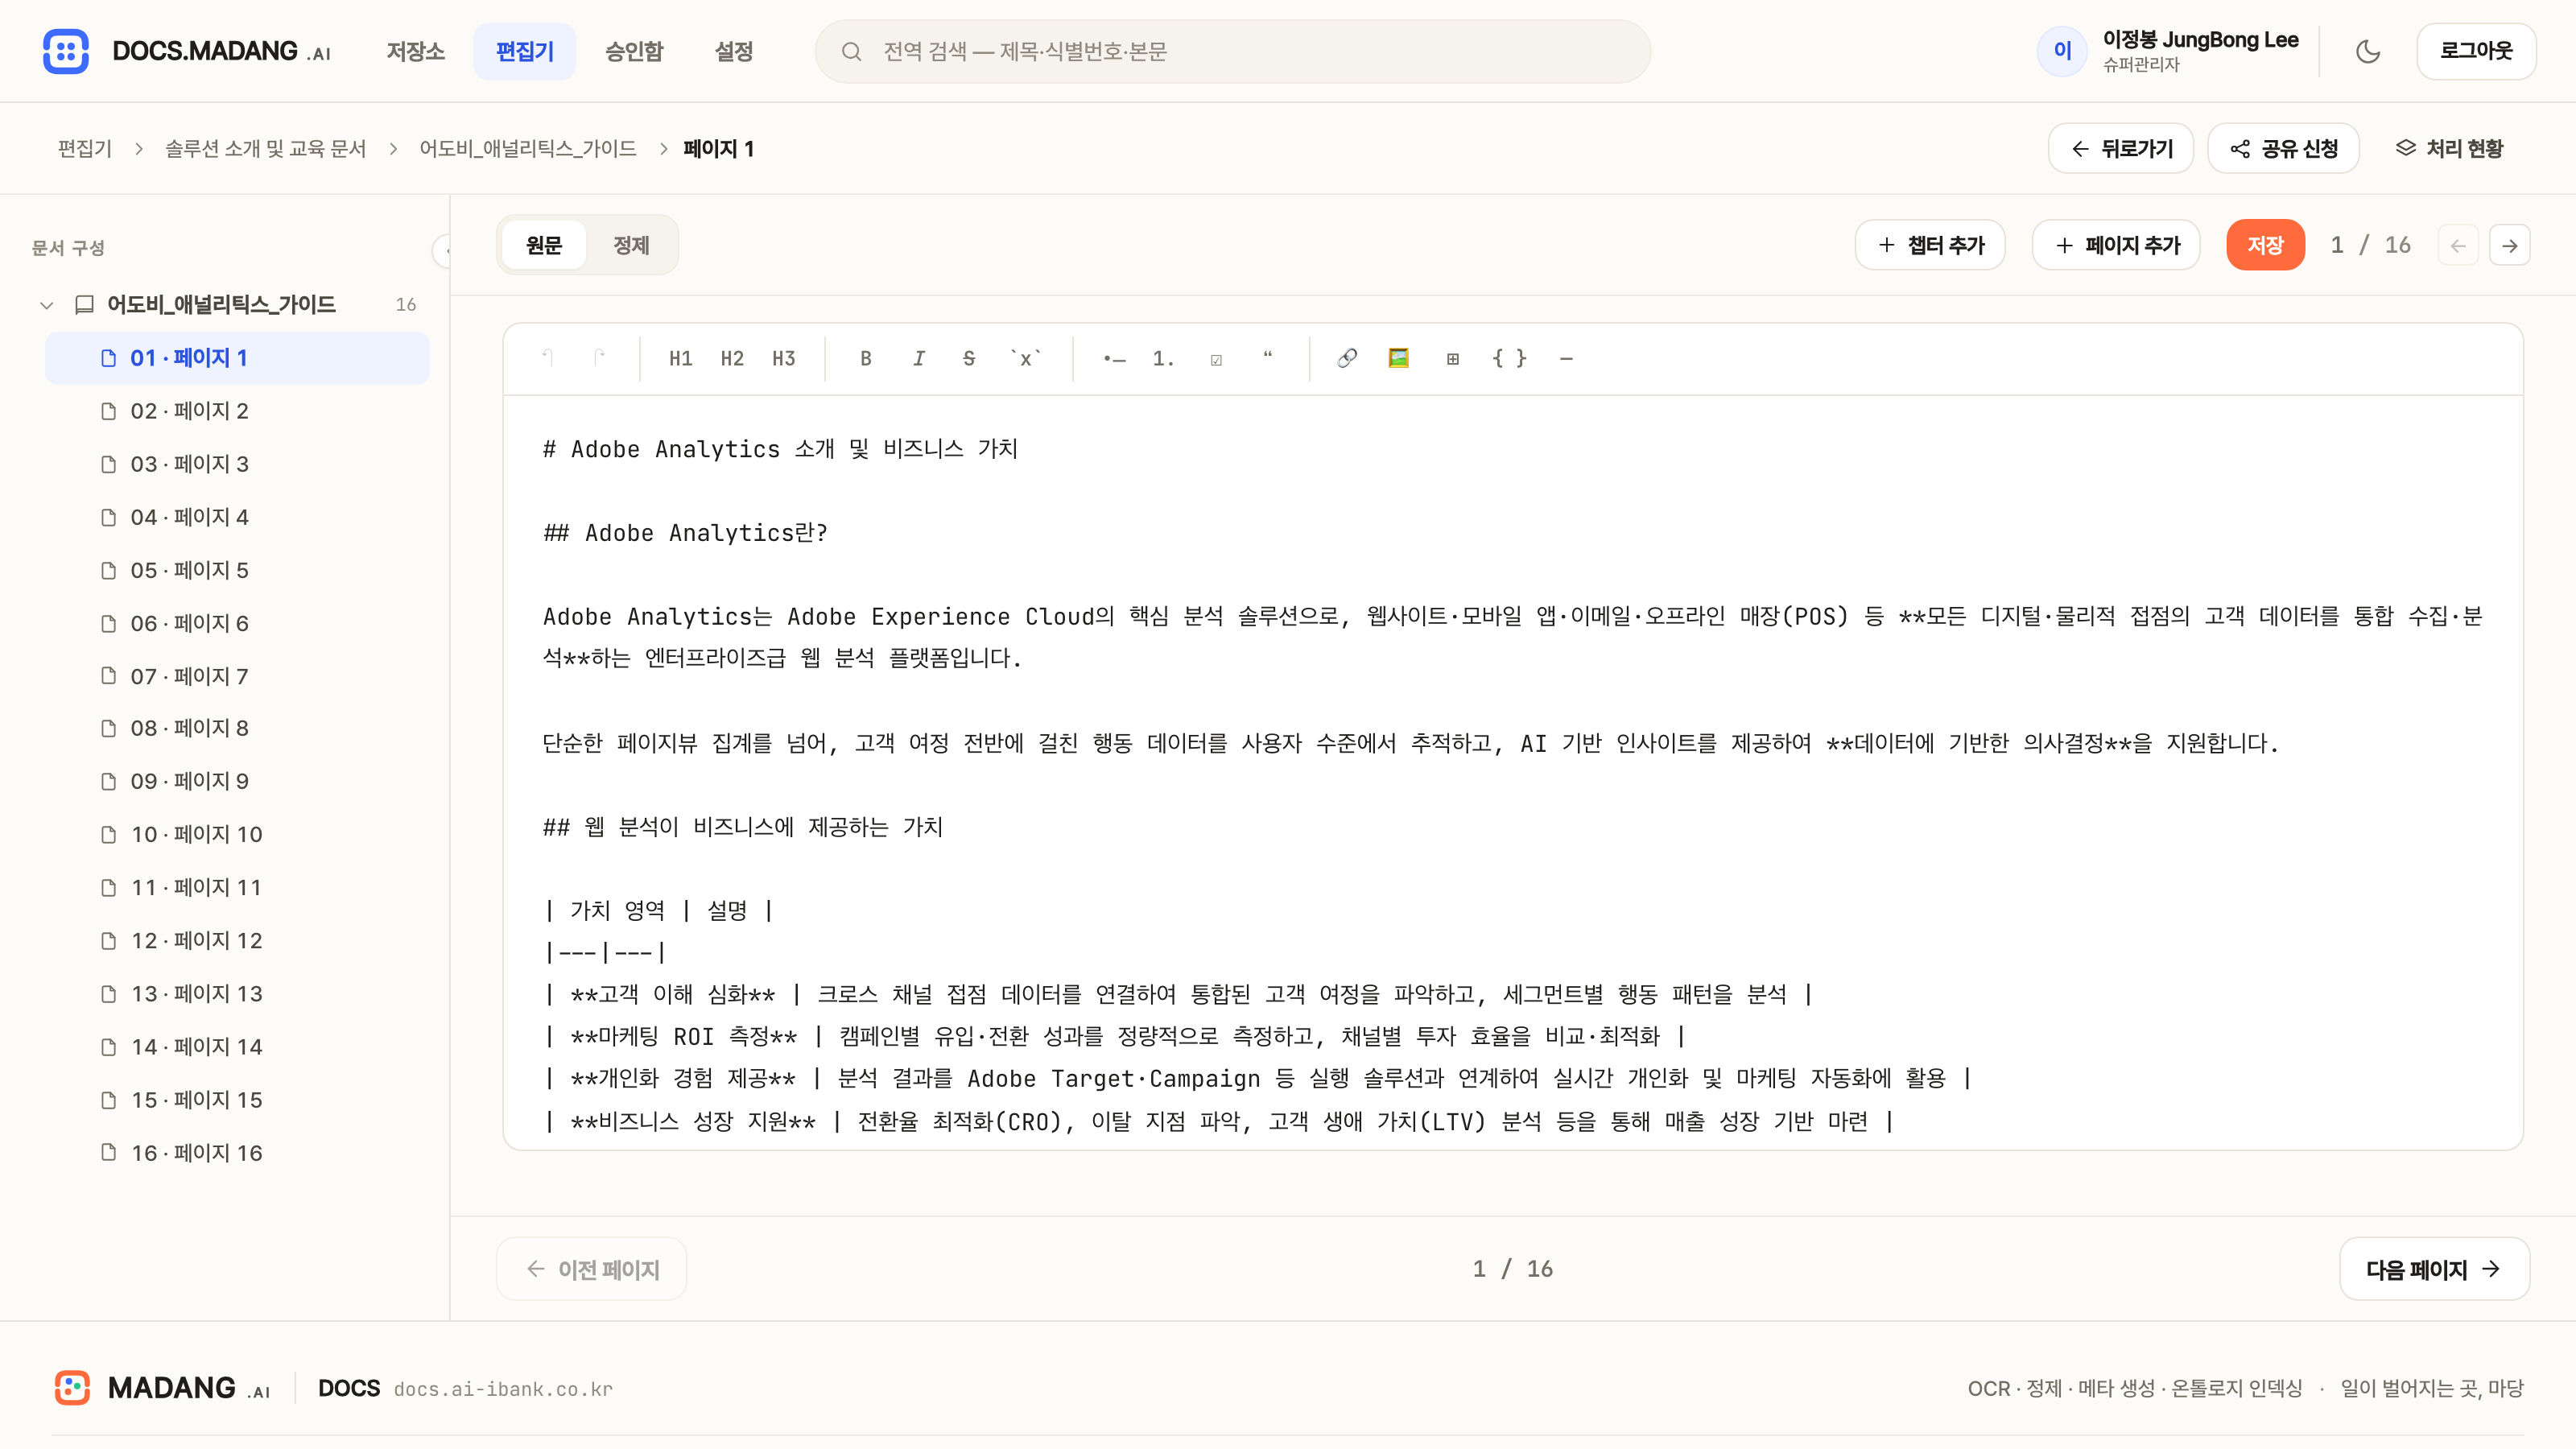Viewport: 2576px width, 1449px height.
Task: Click the redo icon in editor toolbar
Action: pyautogui.click(x=599, y=358)
